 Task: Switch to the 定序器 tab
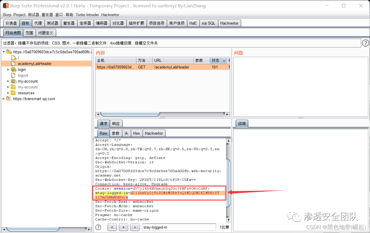85,23
